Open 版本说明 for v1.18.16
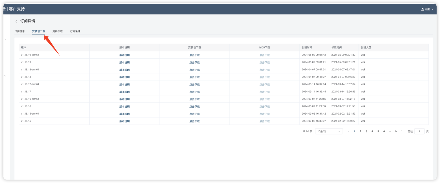This screenshot has width=440, height=183. pos(124,107)
